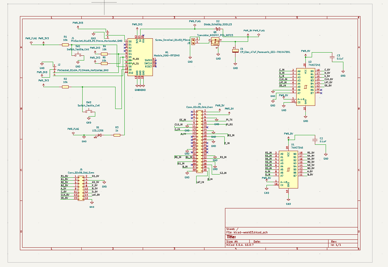The width and height of the screenshot is (388, 267).
Task: Select the XIAO-RP2040 module symbol body
Action: coord(140,57)
